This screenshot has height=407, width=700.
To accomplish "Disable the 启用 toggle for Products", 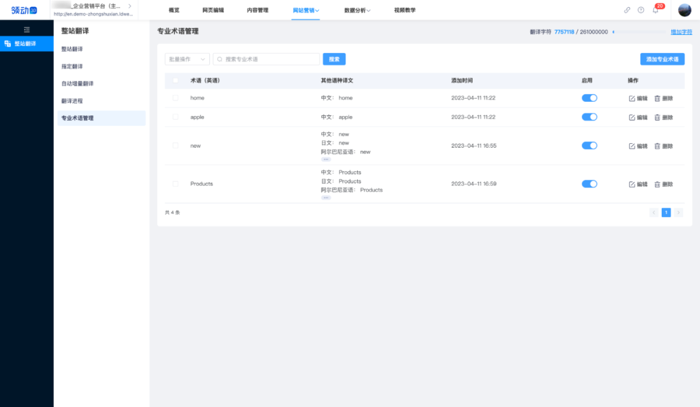I will [x=589, y=183].
